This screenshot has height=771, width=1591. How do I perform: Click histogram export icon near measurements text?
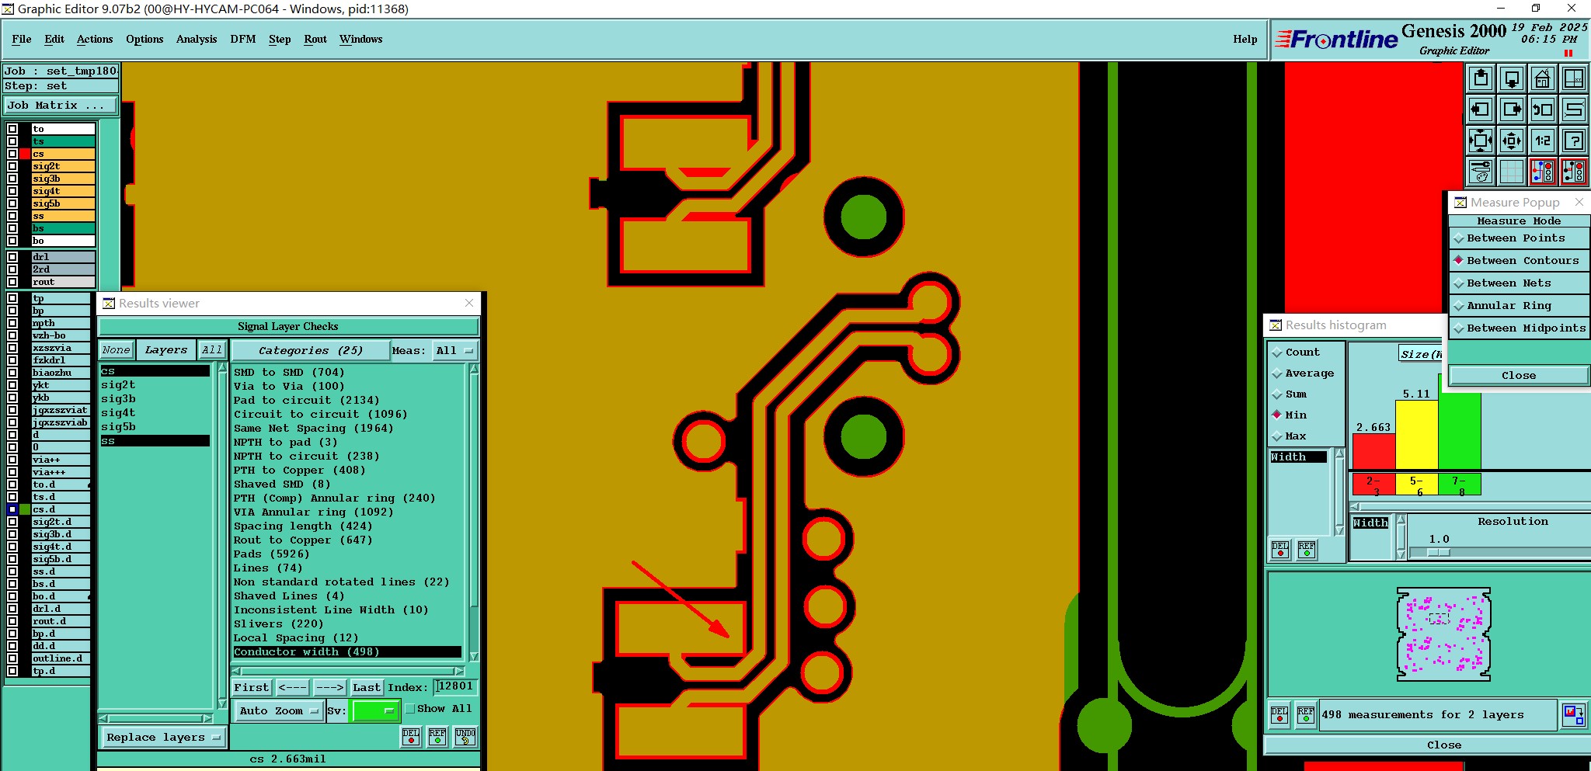1573,714
